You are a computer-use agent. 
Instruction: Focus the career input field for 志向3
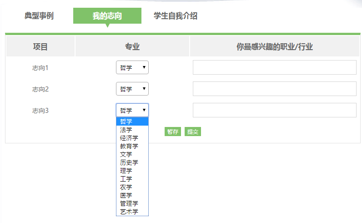275,110
